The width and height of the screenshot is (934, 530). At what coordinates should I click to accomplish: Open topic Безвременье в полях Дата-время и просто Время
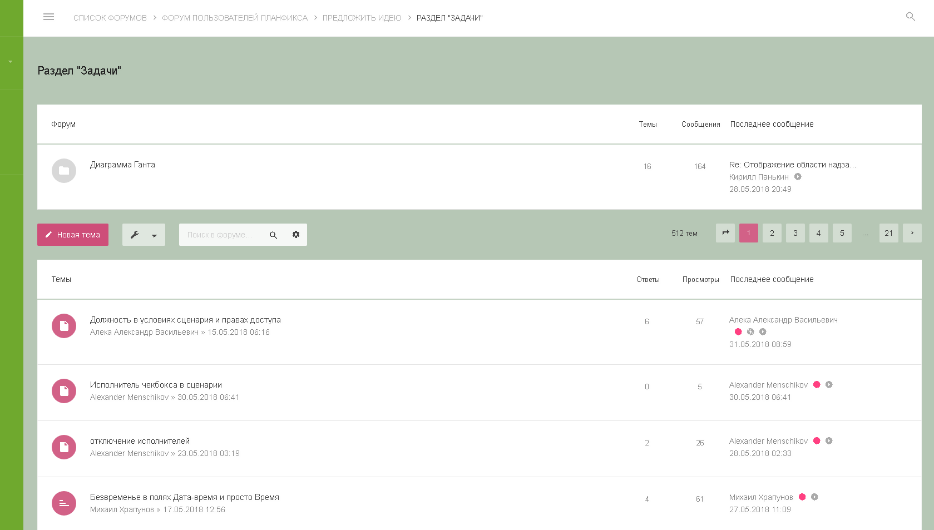[x=185, y=497]
